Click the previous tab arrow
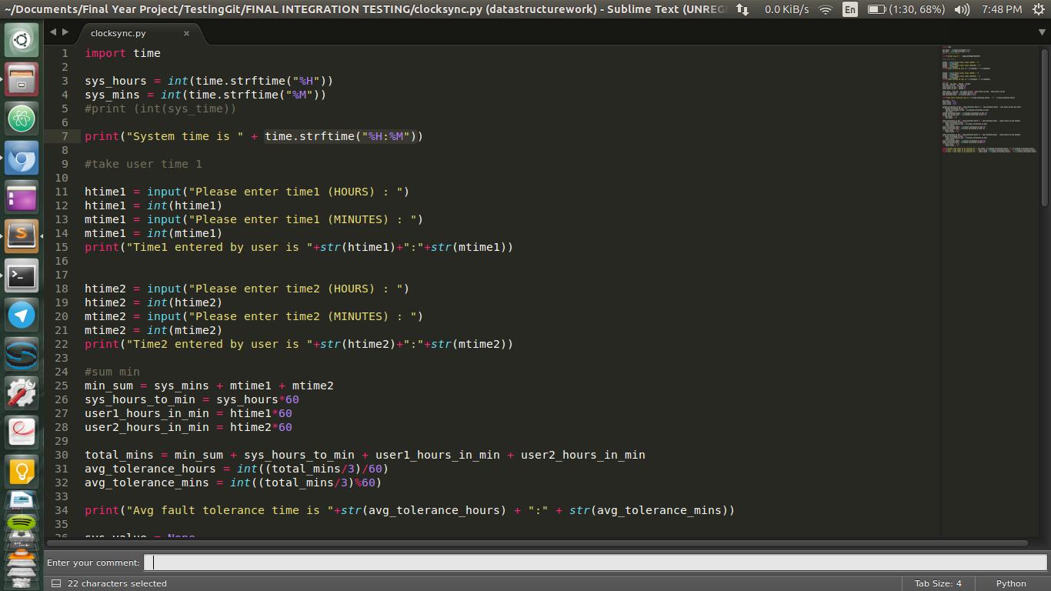Image resolution: width=1051 pixels, height=591 pixels. click(x=53, y=32)
